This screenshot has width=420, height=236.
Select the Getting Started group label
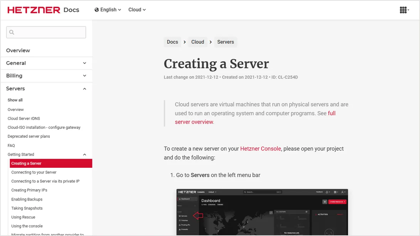pyautogui.click(x=21, y=154)
